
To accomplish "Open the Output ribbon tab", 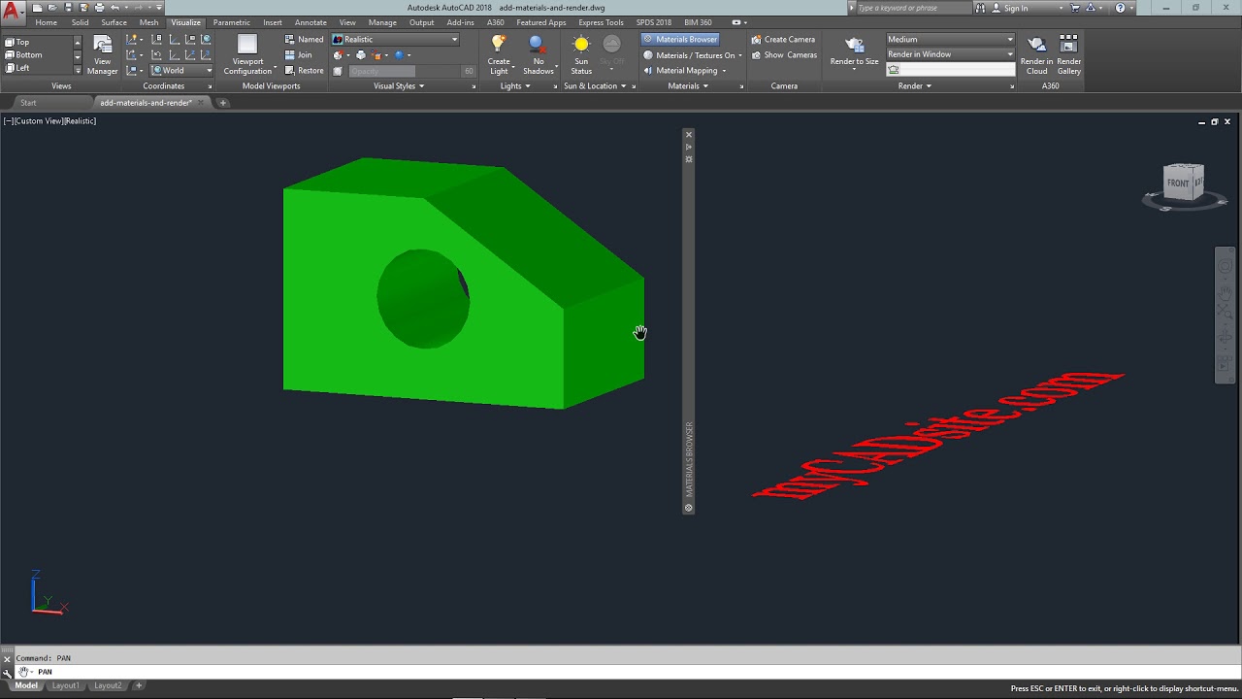I will pos(421,22).
